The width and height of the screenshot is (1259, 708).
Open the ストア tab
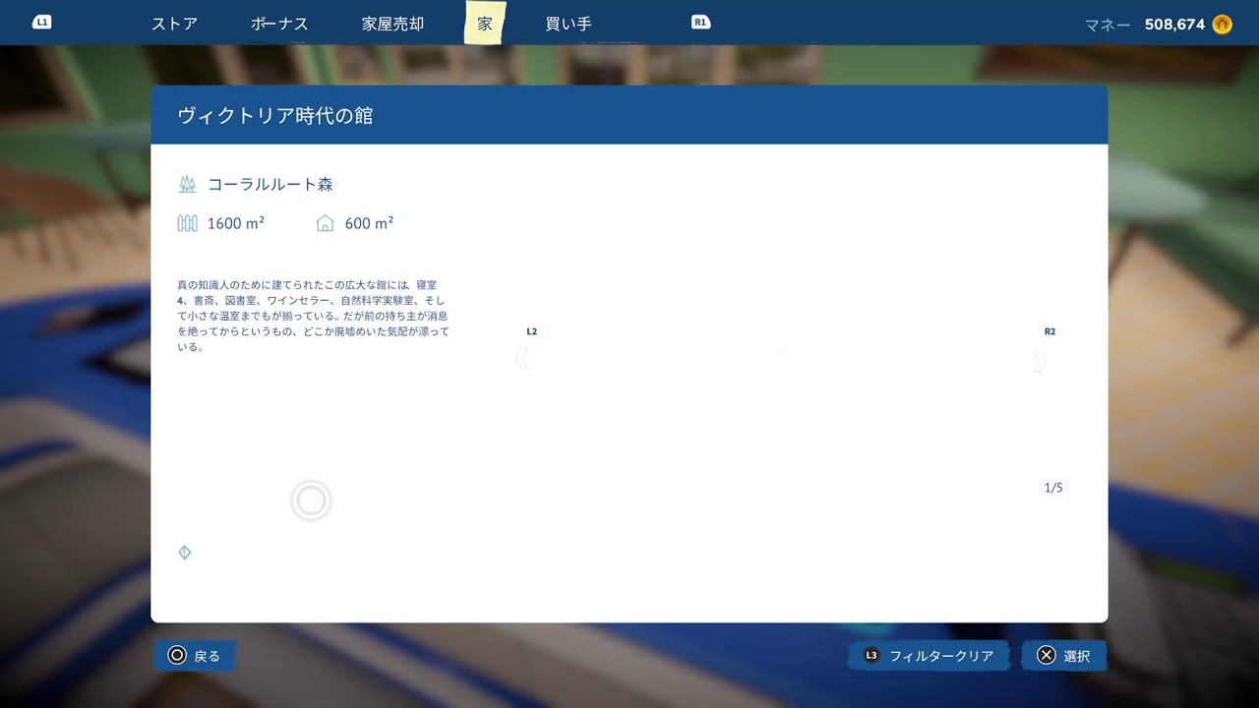point(175,24)
